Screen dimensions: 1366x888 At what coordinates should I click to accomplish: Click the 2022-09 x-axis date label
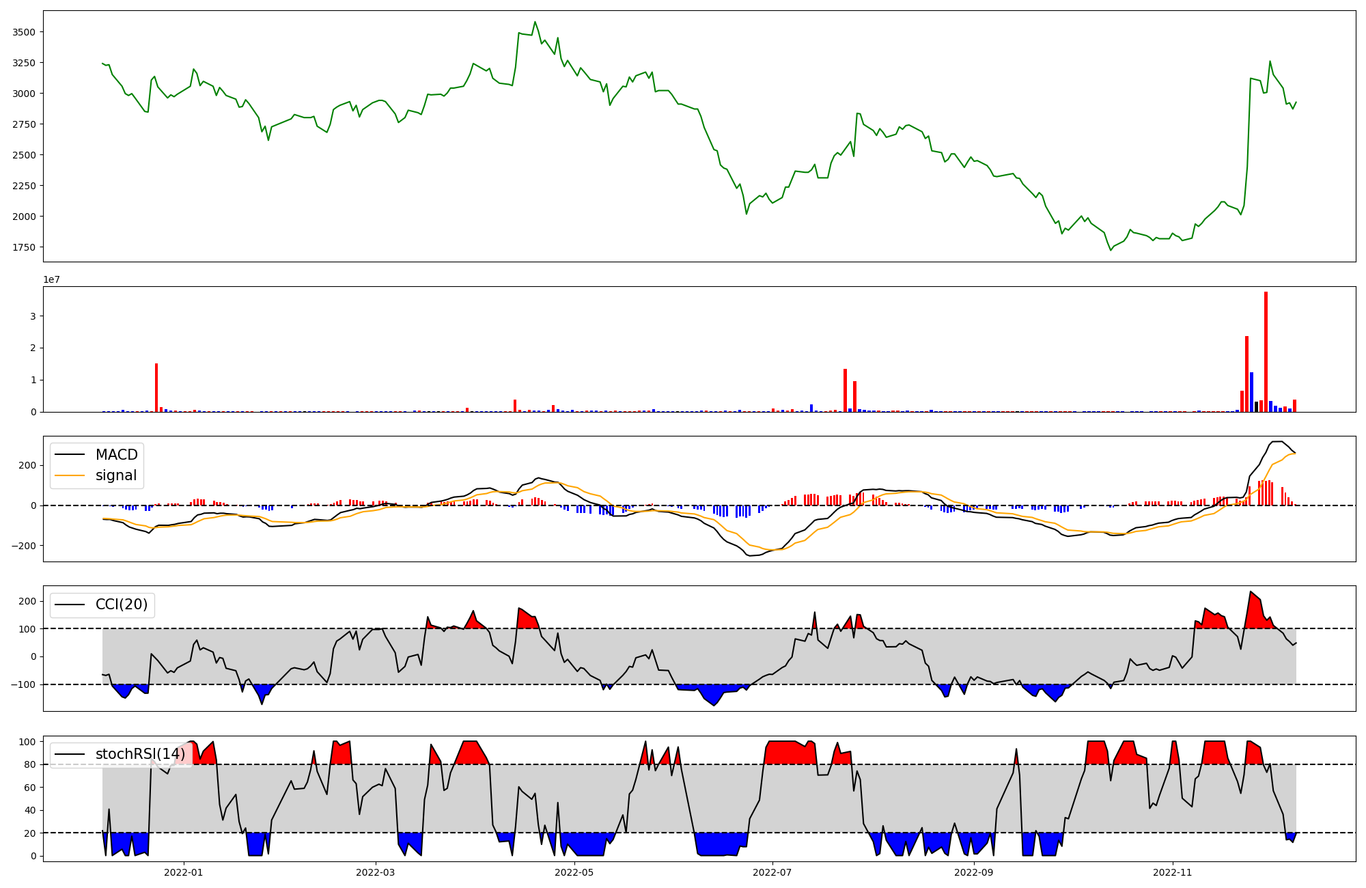coord(973,872)
